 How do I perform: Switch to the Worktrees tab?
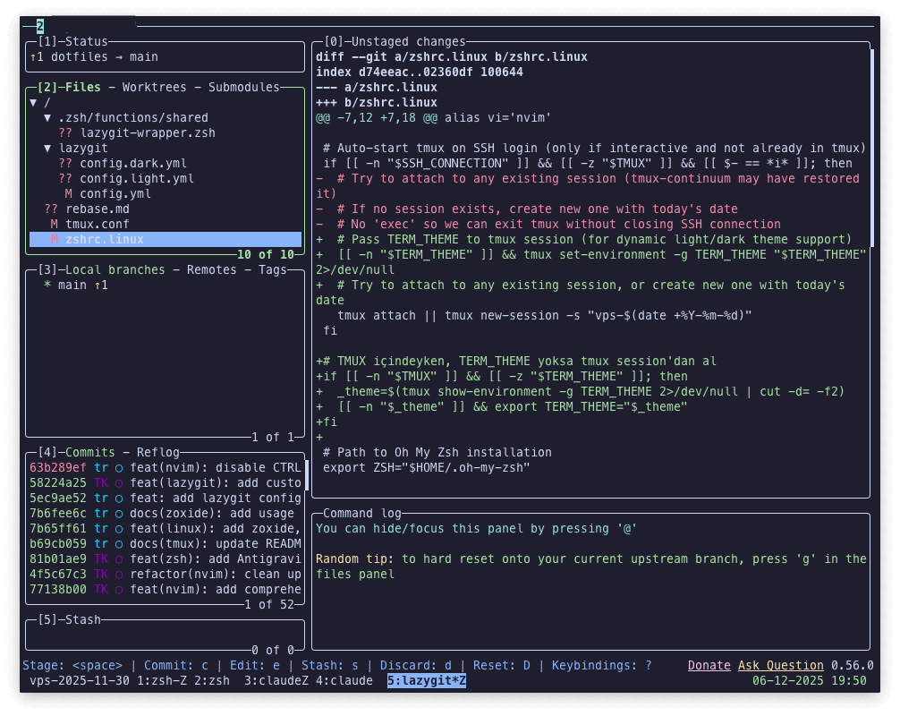155,88
